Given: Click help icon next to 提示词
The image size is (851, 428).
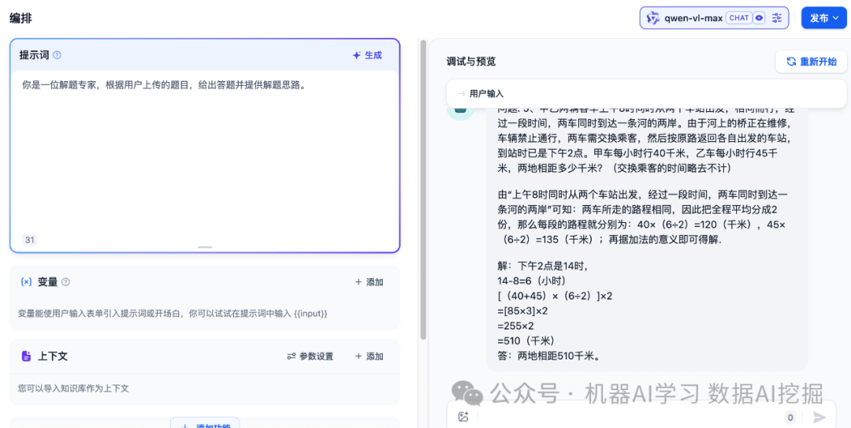Looking at the screenshot, I should coord(57,55).
